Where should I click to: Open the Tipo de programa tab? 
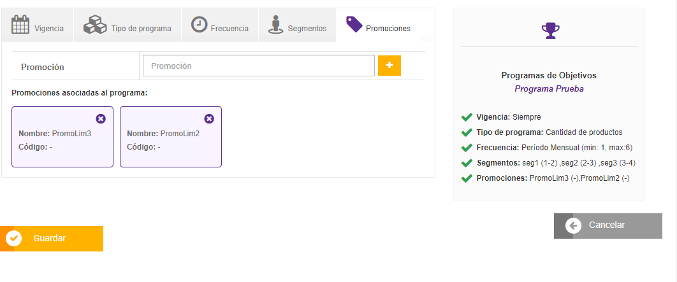click(141, 29)
